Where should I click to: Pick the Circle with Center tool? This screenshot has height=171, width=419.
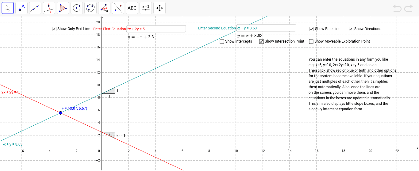(x=77, y=8)
